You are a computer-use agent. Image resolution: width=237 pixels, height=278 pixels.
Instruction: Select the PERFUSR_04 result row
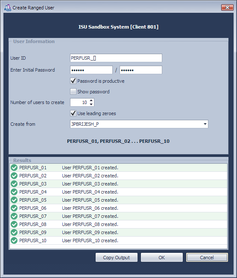tap(118, 192)
